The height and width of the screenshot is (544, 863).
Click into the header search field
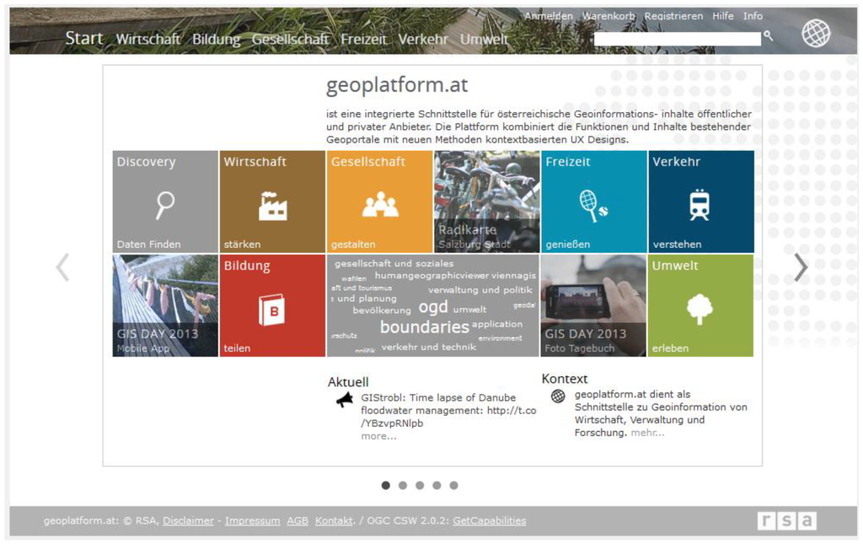coord(677,39)
